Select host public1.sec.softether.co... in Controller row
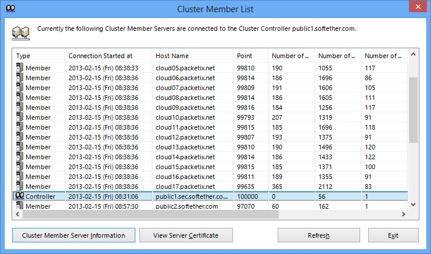The image size is (431, 254). click(192, 196)
